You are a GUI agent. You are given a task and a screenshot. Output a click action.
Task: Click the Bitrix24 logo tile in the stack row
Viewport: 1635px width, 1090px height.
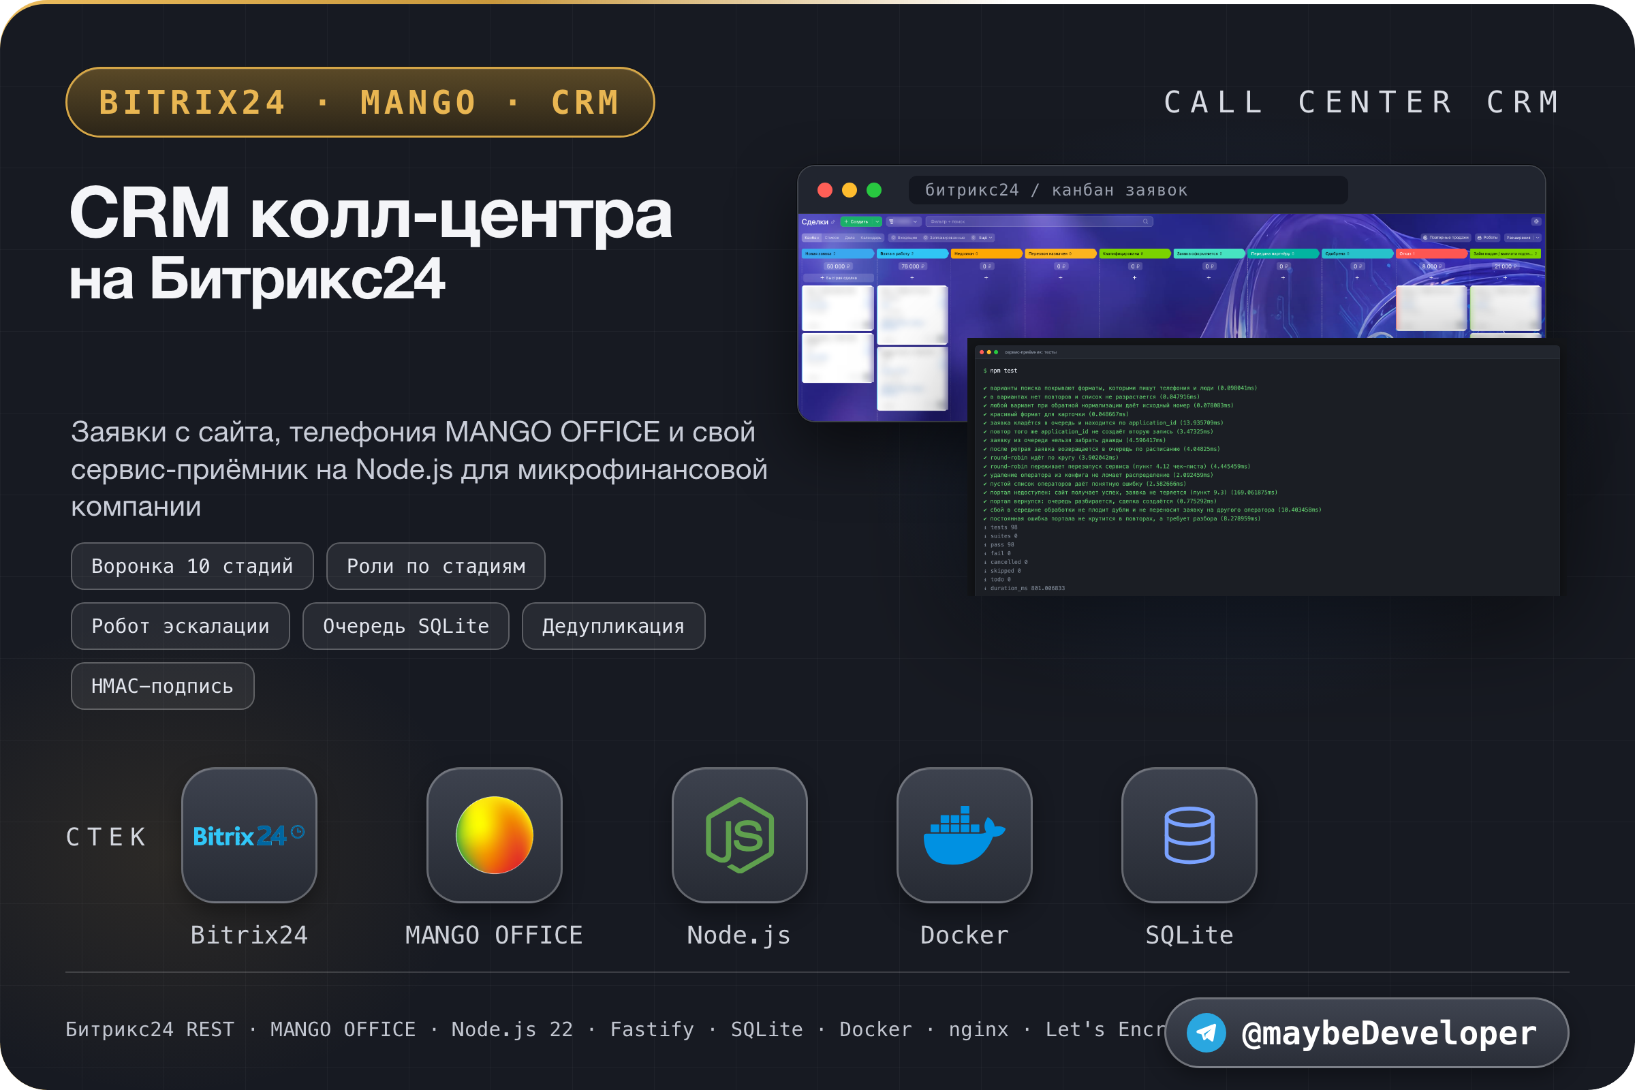[249, 835]
